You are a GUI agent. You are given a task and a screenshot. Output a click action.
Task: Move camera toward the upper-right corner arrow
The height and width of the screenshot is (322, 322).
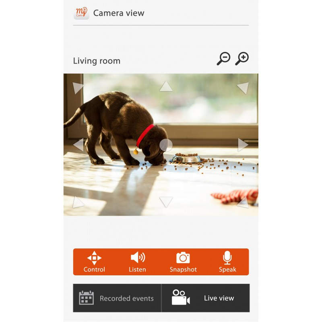(243, 88)
